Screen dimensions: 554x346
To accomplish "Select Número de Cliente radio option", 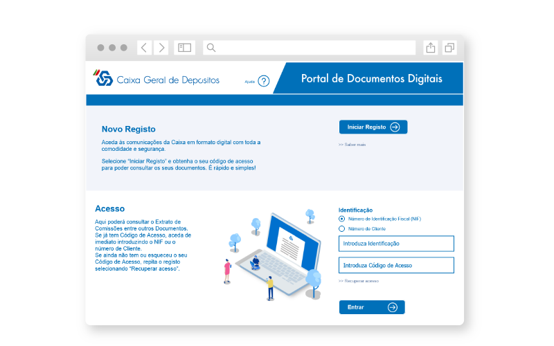I will tap(341, 229).
